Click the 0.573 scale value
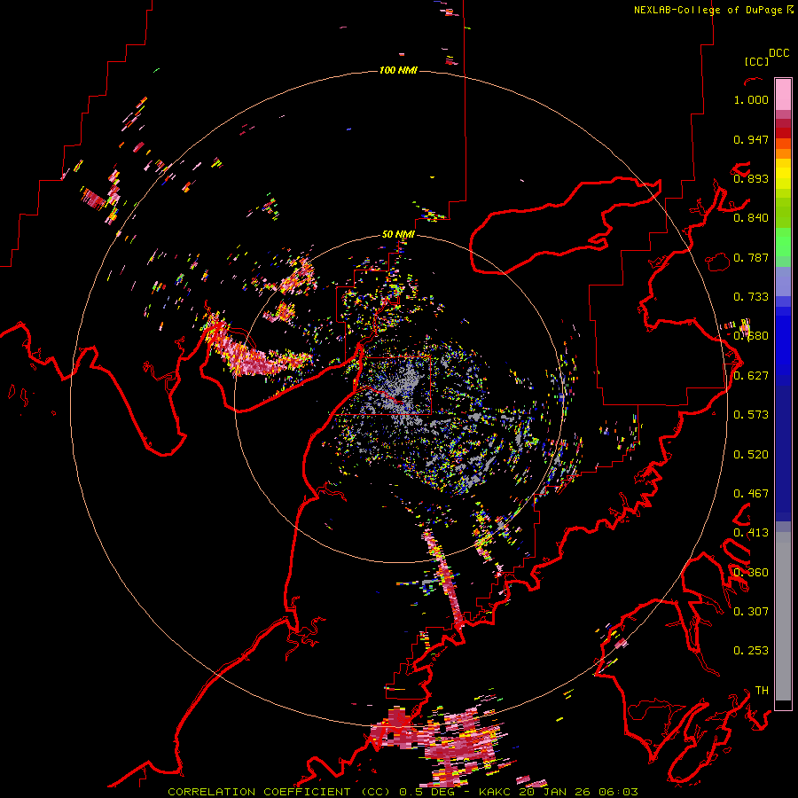 [x=751, y=415]
